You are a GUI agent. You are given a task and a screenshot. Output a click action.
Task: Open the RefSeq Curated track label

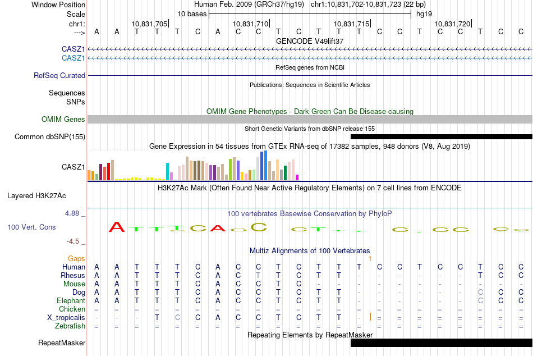pyautogui.click(x=59, y=76)
